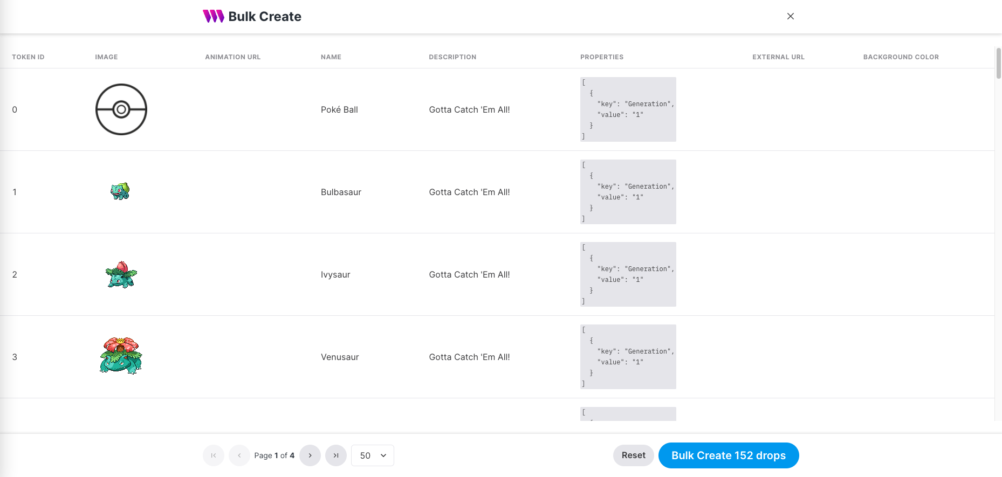
Task: Click the Description column header
Action: [x=452, y=57]
